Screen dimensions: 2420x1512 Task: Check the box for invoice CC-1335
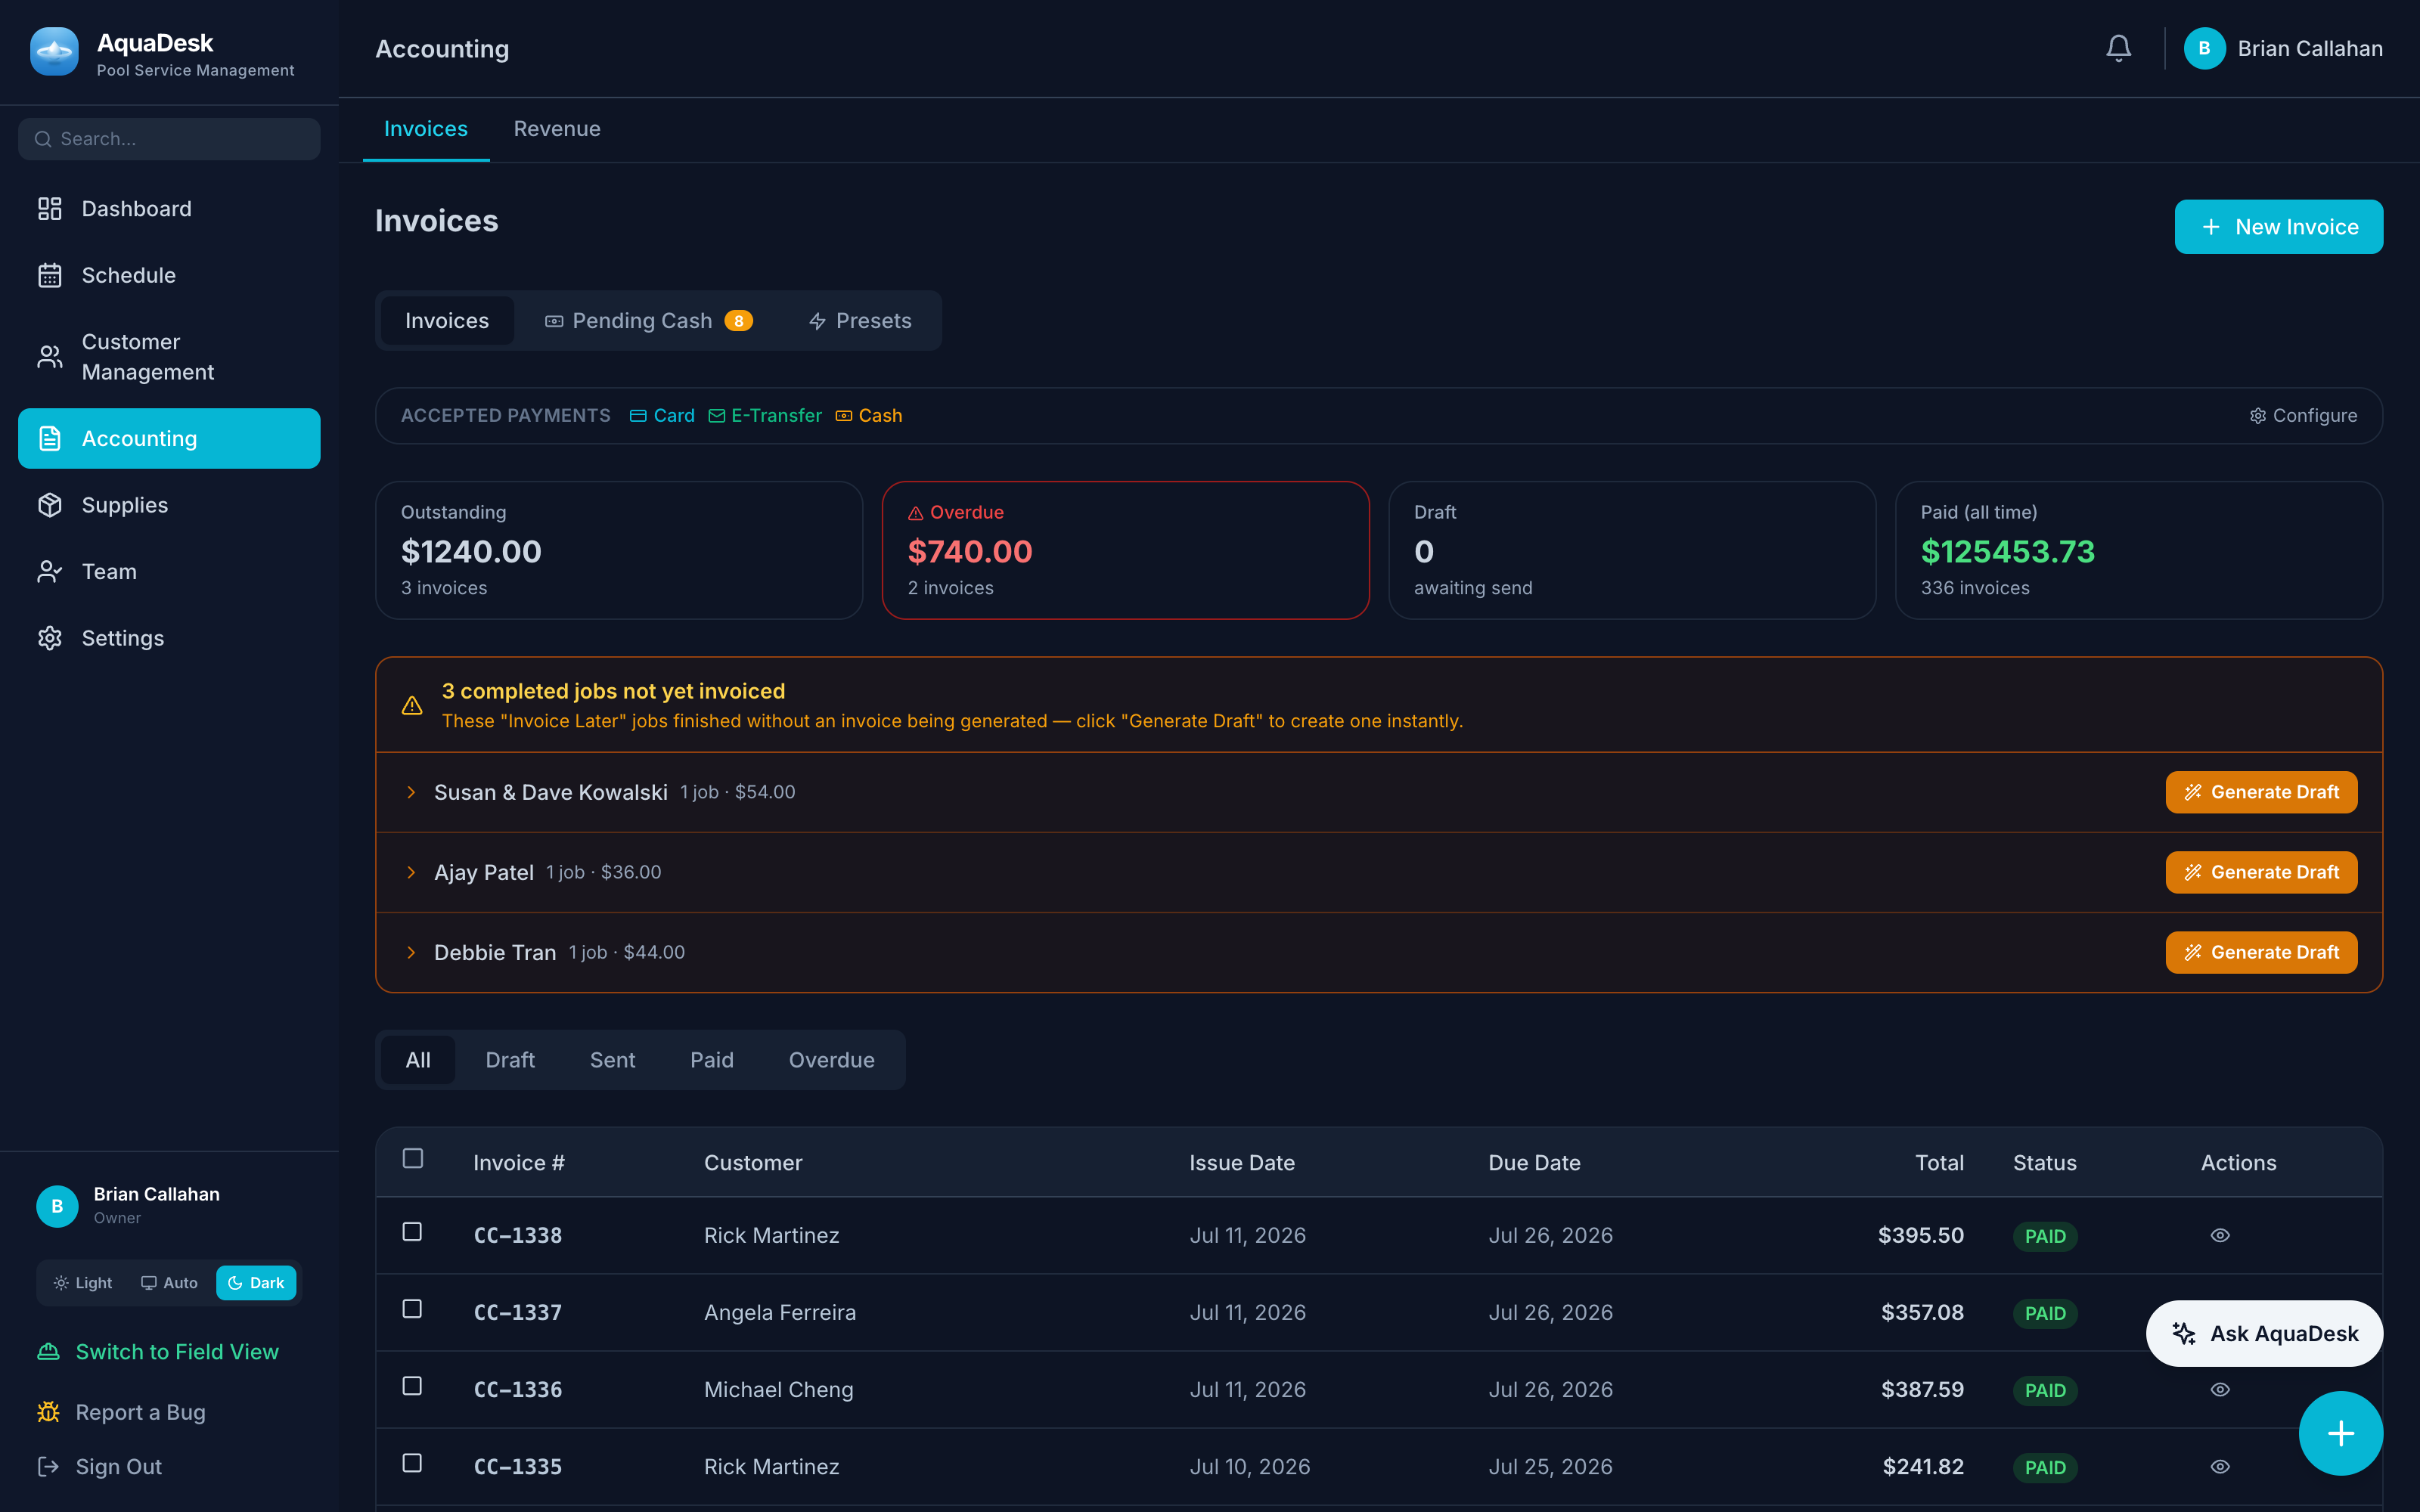(x=412, y=1462)
